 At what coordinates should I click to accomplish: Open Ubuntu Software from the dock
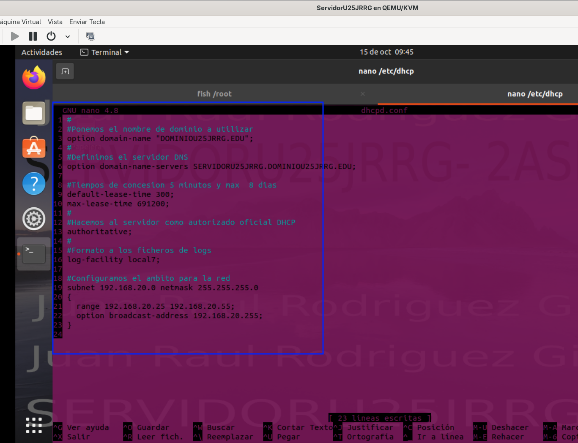point(34,148)
